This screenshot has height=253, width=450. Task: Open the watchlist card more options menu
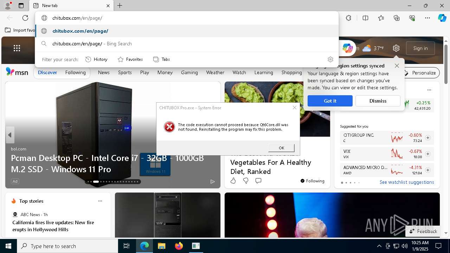429,90
